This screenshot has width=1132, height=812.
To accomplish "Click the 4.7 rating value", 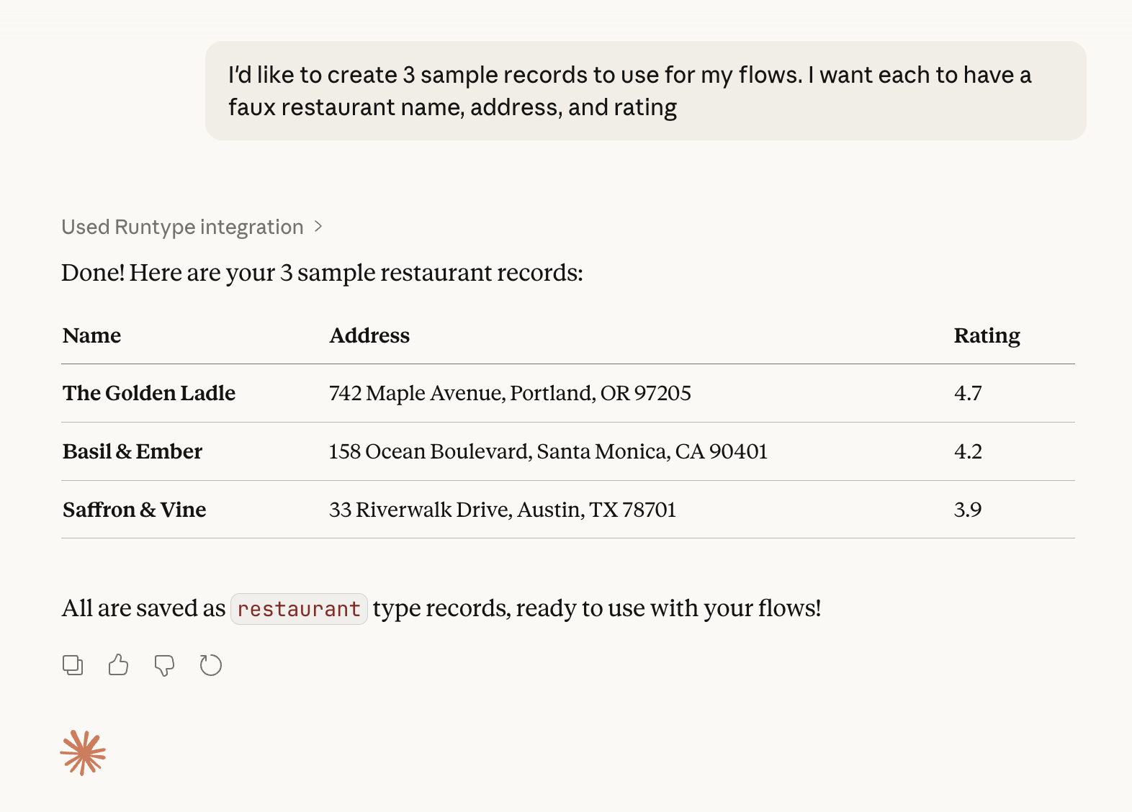I will pyautogui.click(x=968, y=393).
